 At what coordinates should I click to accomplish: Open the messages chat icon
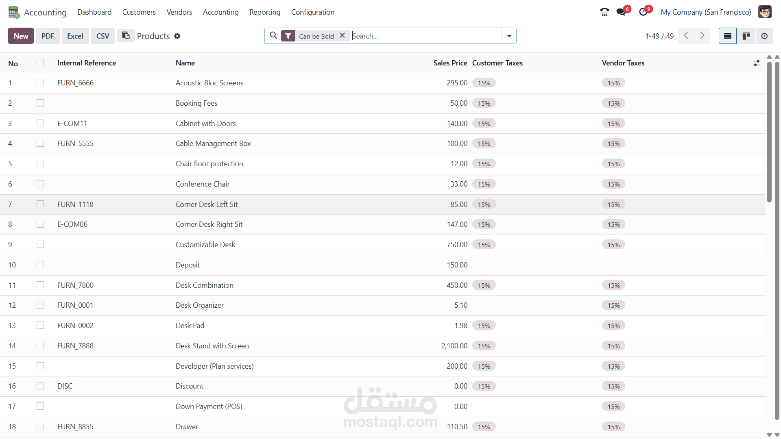(621, 12)
